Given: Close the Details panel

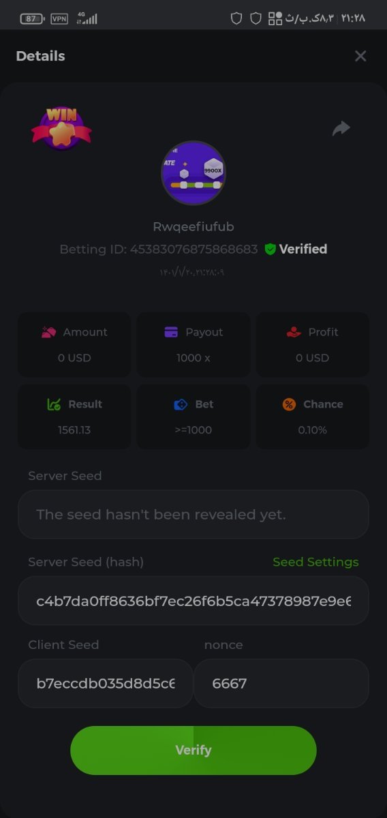Looking at the screenshot, I should click(360, 56).
